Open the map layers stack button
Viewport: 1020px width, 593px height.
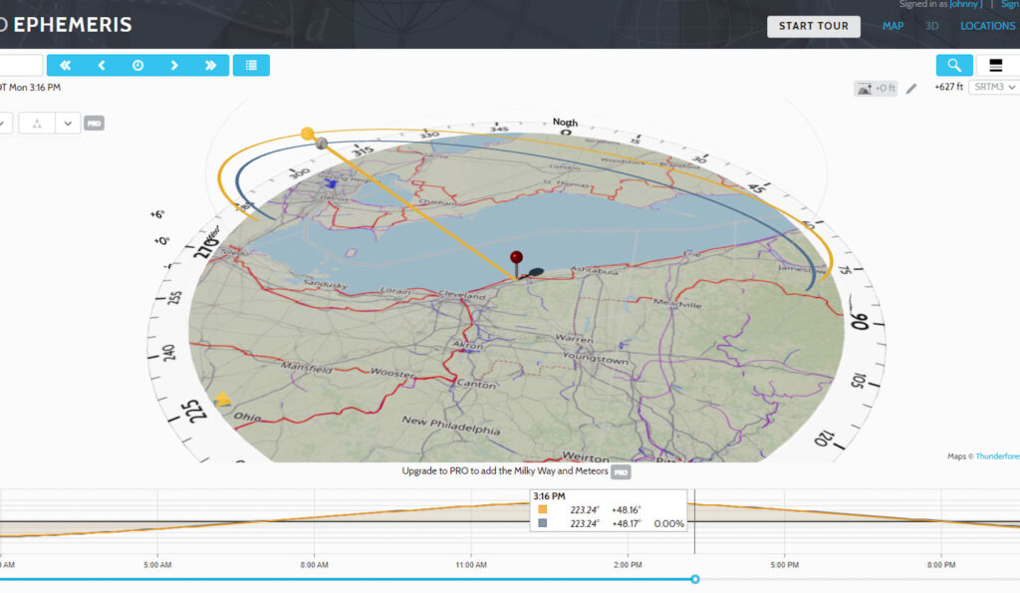click(x=996, y=65)
